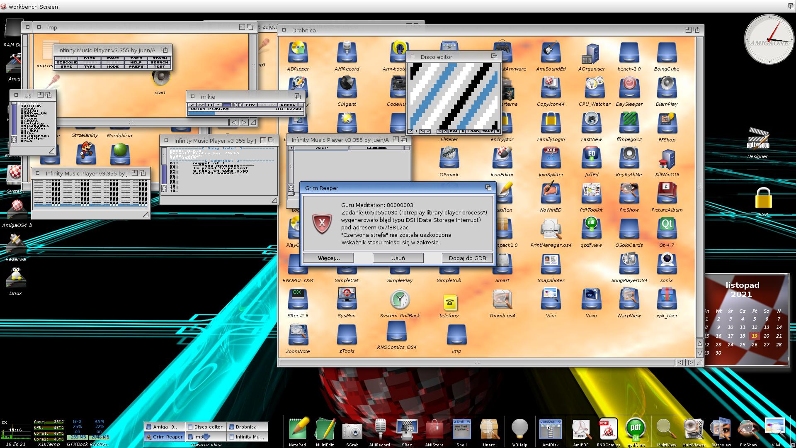796x448 pixels.
Task: Select day 19 in the listopad calendar
Action: pyautogui.click(x=755, y=336)
